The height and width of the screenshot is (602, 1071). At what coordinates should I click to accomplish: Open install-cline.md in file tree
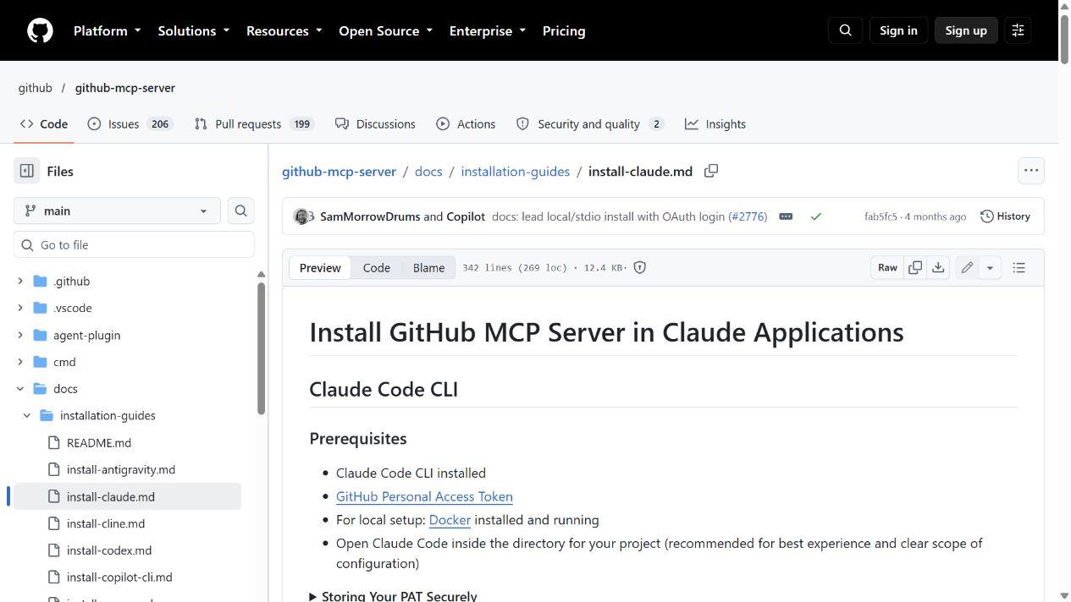106,523
